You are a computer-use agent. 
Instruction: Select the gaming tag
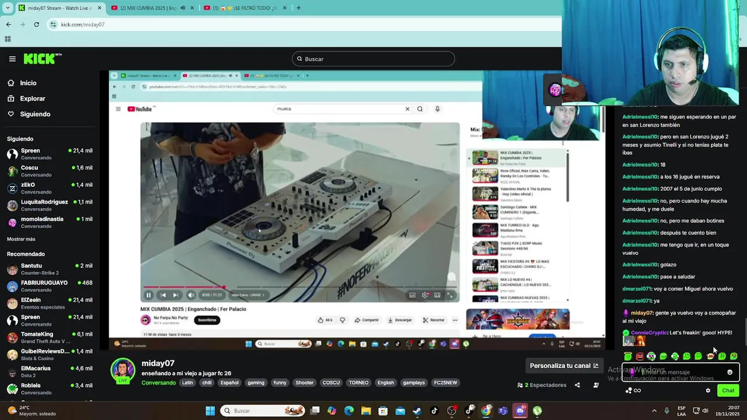point(256,383)
